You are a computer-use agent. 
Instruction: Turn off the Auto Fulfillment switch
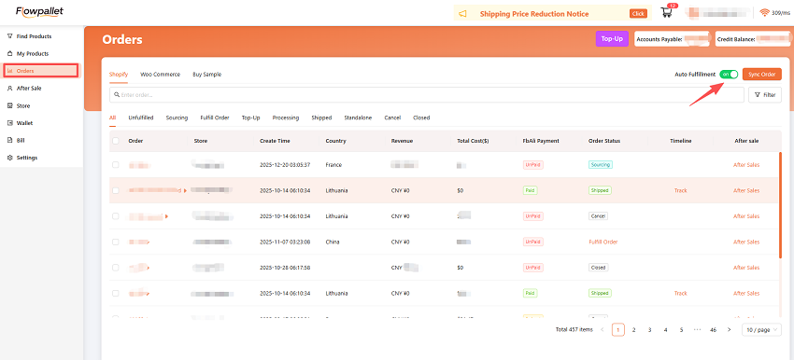tap(729, 75)
